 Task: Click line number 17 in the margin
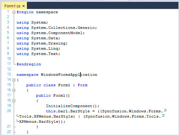coord(9,95)
